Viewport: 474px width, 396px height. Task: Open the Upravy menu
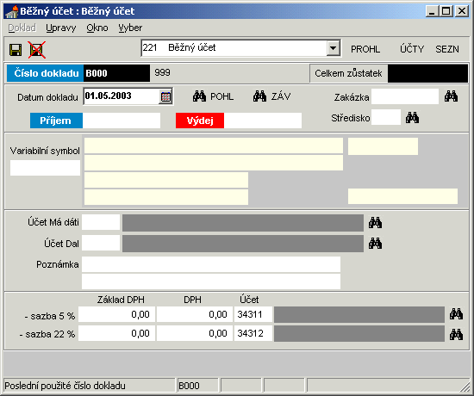click(61, 28)
